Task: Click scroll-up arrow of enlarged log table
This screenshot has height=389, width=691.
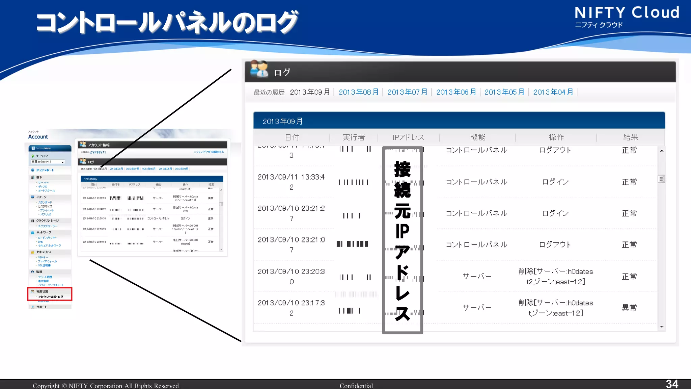Action: 662,151
